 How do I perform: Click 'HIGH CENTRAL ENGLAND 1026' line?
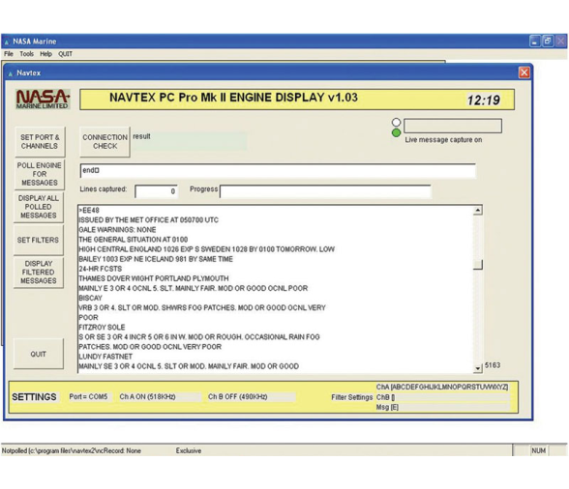pyautogui.click(x=206, y=249)
